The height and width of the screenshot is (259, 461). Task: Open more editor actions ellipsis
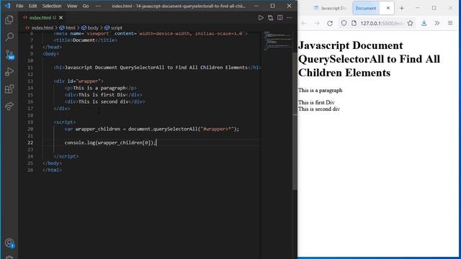tap(290, 17)
